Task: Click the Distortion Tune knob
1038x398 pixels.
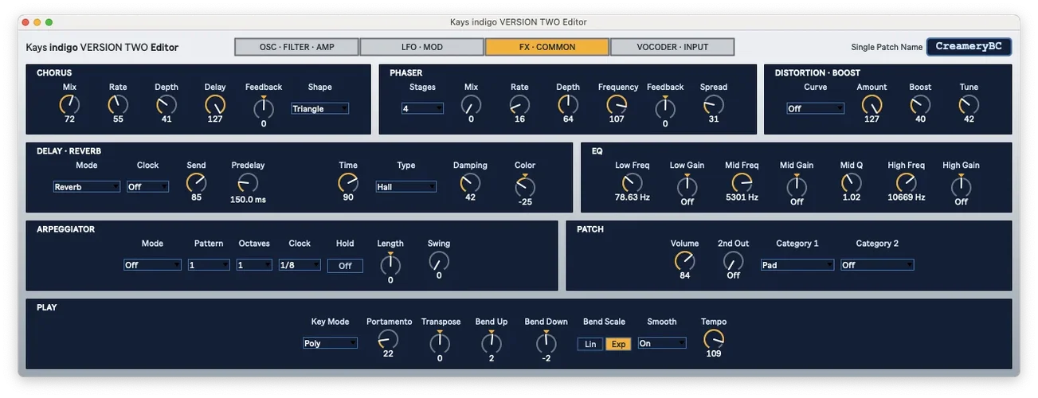Action: tap(969, 104)
